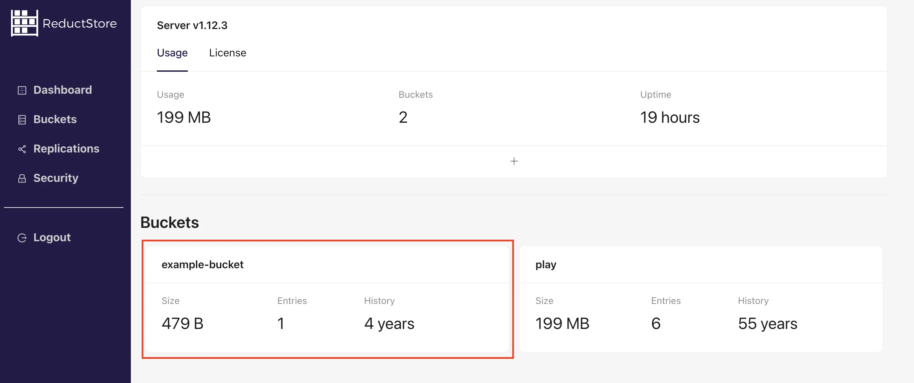Open the Buckets navigation entry

coord(55,119)
